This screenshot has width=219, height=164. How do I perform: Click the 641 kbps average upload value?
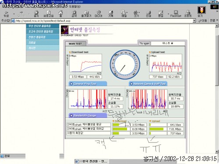(175, 125)
